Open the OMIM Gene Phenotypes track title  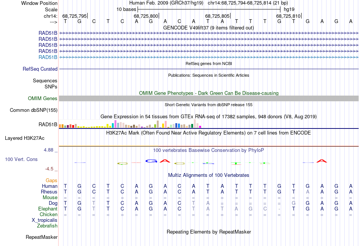[209, 93]
